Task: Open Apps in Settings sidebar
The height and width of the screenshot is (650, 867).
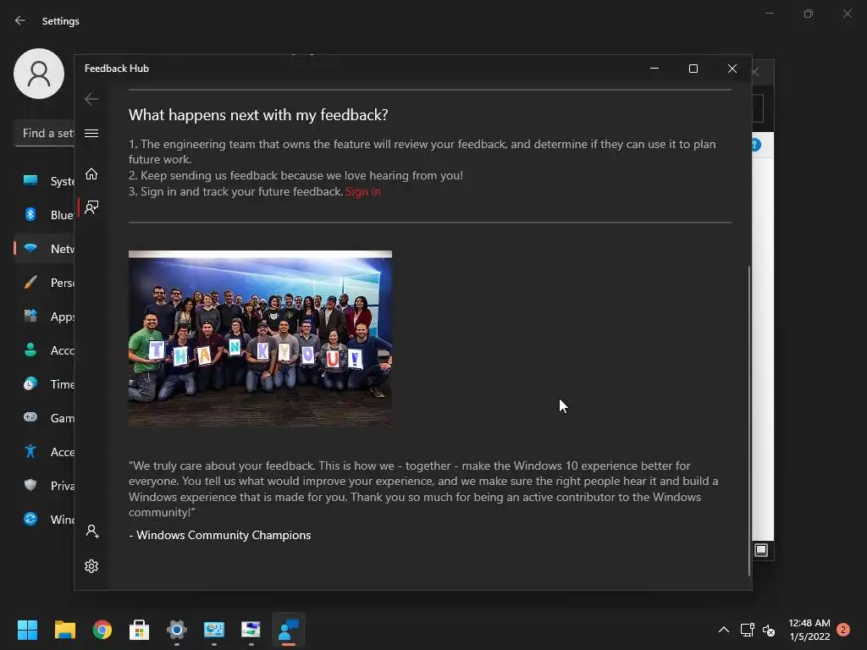Action: 44,317
